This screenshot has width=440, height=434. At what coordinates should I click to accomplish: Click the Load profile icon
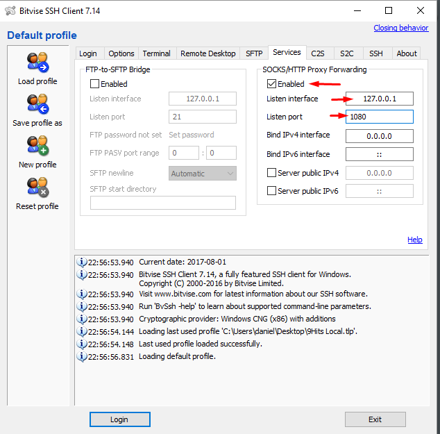(38, 62)
